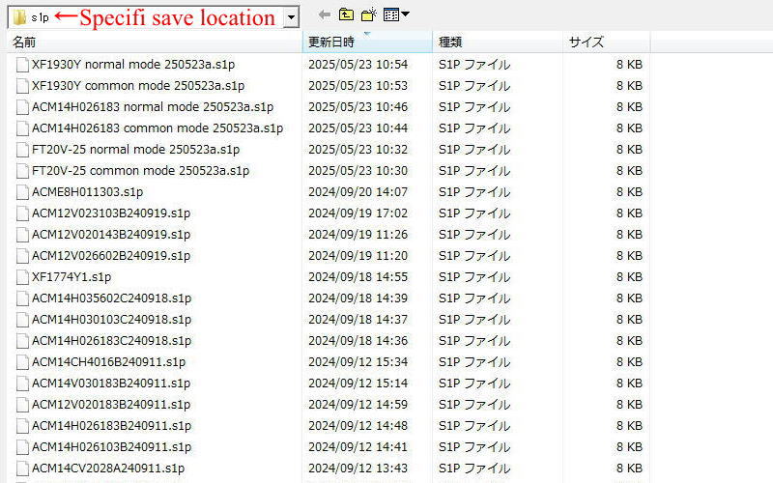The width and height of the screenshot is (773, 483).
Task: Select file name ACM14H030103C240918.s1p
Action: coord(111,320)
